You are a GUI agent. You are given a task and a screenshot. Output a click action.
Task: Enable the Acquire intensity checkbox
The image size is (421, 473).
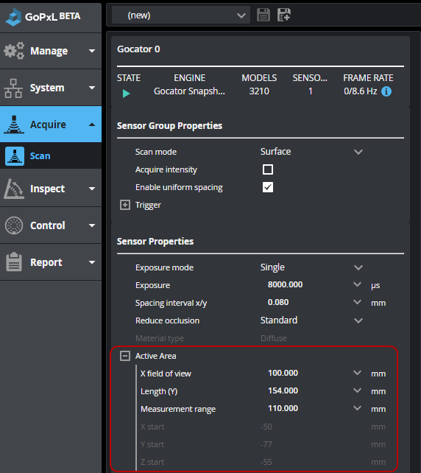tap(268, 169)
